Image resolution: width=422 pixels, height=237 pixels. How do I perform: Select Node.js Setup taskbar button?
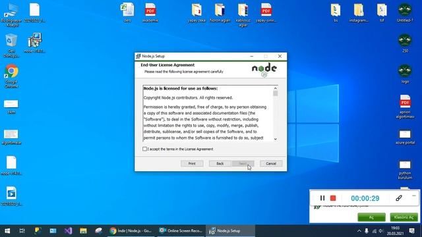230,231
